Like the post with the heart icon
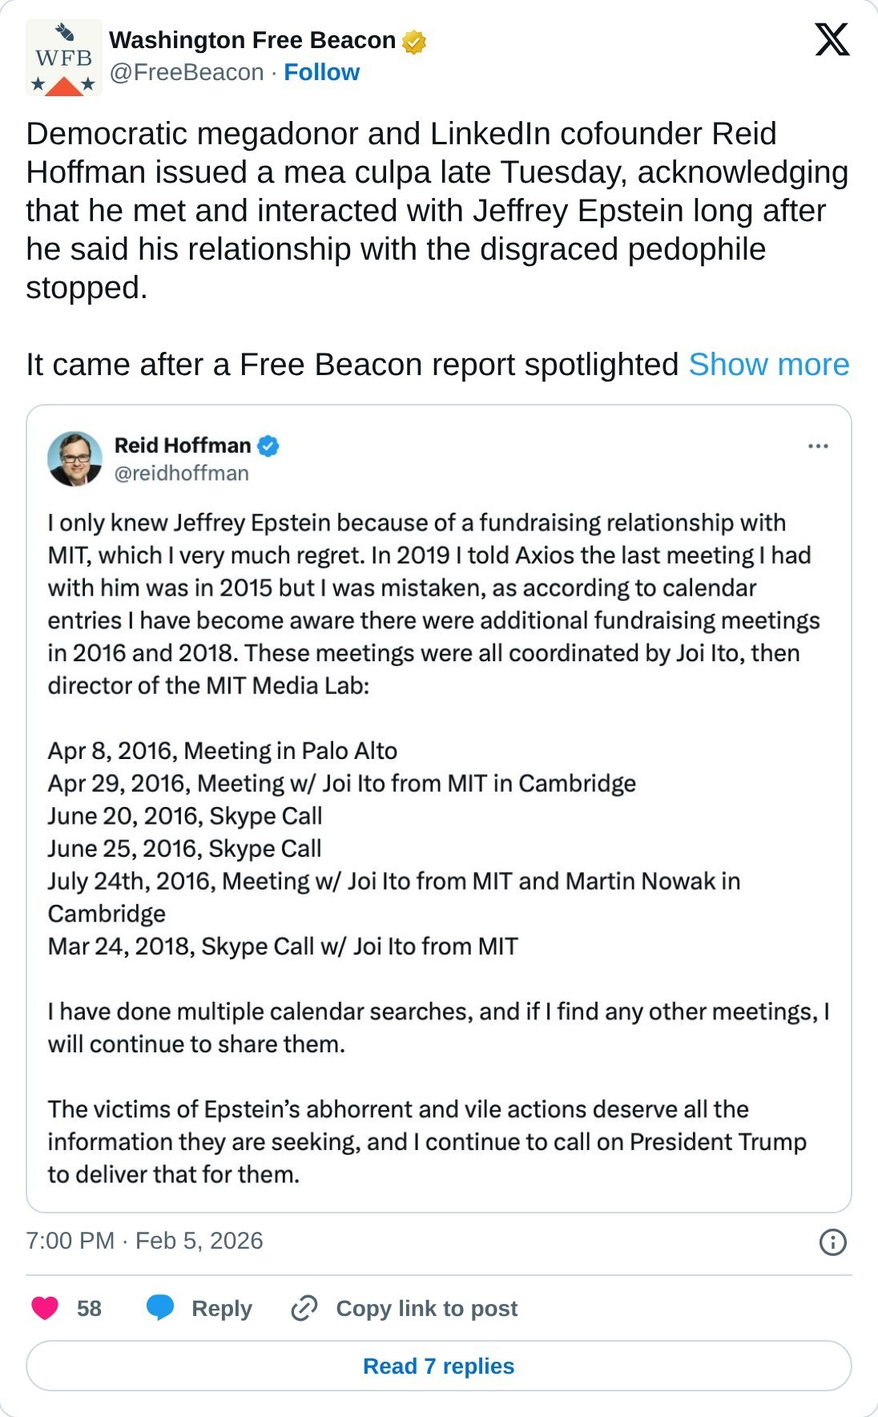Screen dimensions: 878x1417 (45, 1308)
